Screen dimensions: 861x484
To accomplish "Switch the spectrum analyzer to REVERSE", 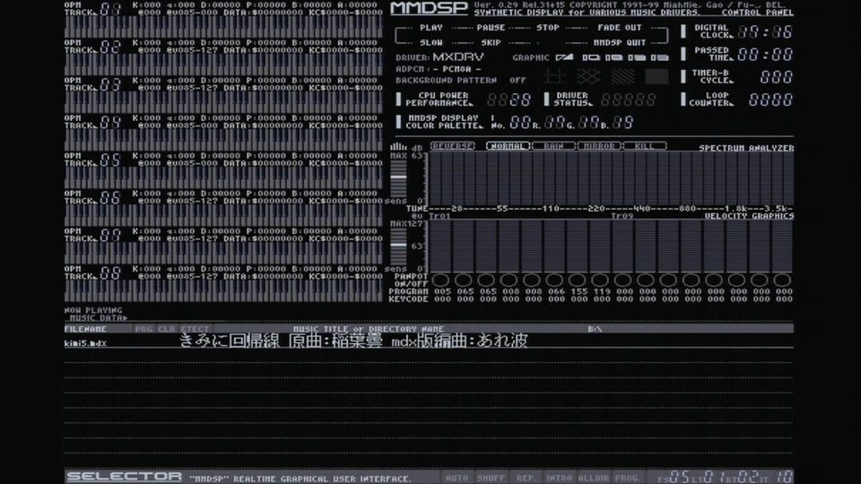I will (452, 146).
